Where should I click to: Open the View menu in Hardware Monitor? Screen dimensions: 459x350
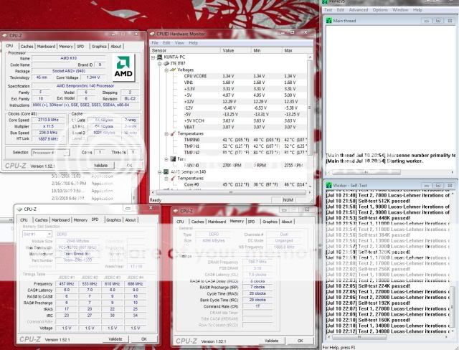(180, 42)
